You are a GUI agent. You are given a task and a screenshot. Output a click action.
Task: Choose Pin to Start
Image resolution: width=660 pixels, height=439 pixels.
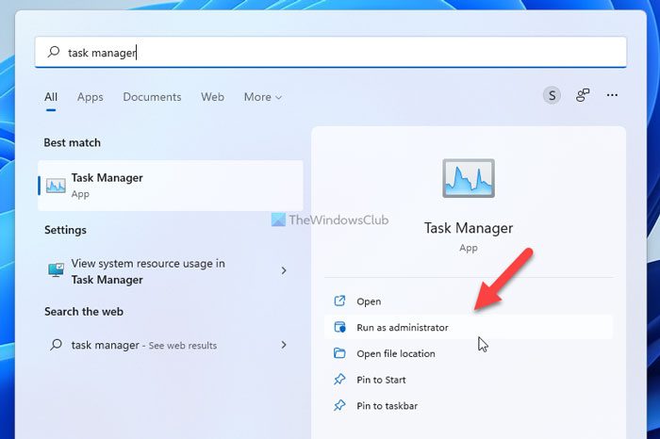tap(468, 380)
